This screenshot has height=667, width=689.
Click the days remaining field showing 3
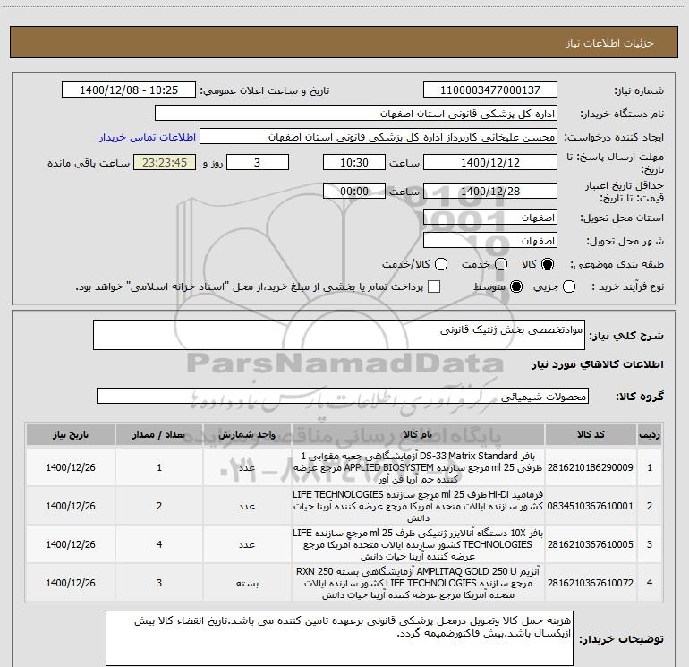[258, 162]
